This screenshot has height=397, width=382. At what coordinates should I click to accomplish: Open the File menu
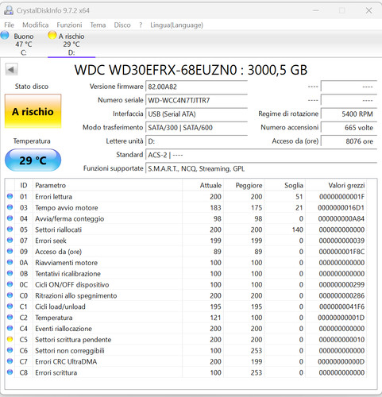click(x=9, y=25)
